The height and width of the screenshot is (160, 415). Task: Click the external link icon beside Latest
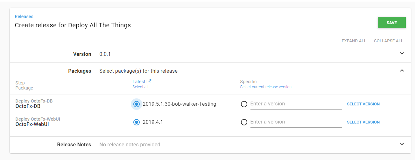click(x=149, y=82)
